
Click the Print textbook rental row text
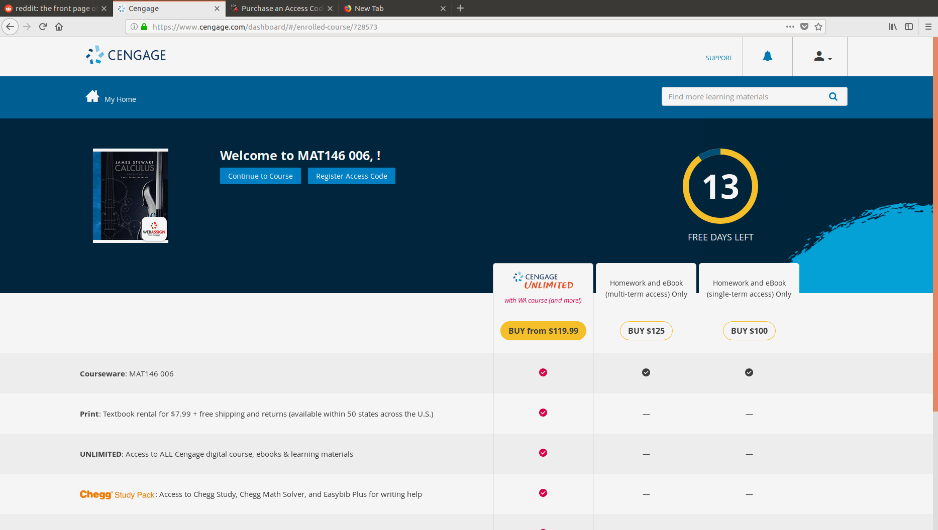(x=256, y=414)
